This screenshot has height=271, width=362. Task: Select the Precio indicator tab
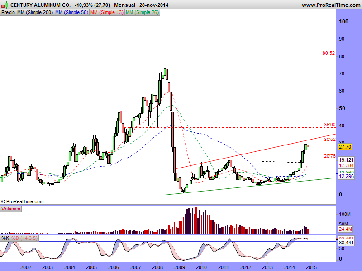coord(8,13)
